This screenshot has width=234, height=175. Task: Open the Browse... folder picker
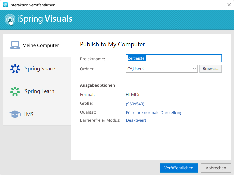pyautogui.click(x=210, y=69)
